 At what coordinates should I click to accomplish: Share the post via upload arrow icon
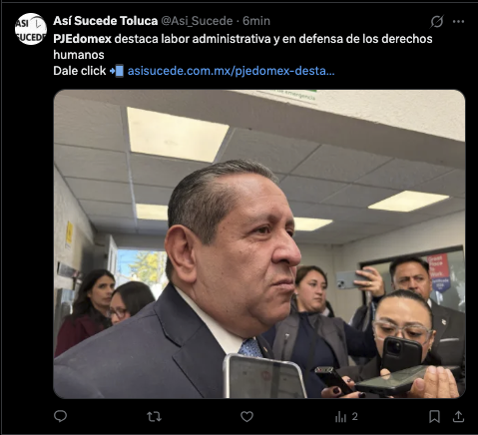pos(458,416)
